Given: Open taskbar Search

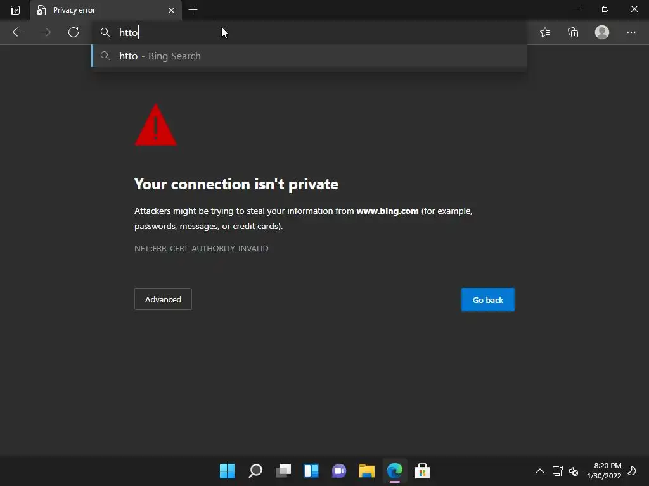Looking at the screenshot, I should tap(255, 471).
